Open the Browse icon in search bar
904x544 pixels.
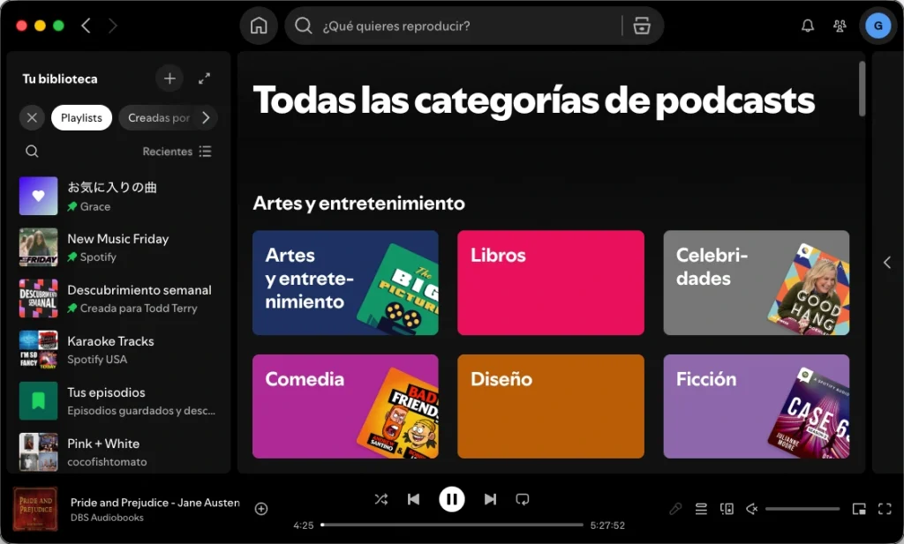(x=642, y=26)
